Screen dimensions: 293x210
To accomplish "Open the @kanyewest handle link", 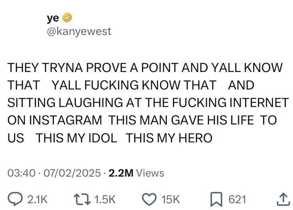I will (79, 31).
